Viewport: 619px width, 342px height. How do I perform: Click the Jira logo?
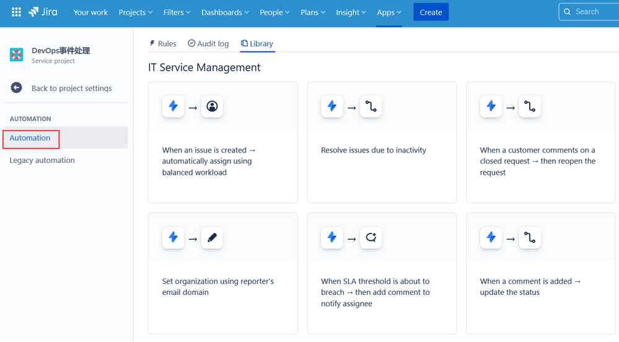(x=43, y=12)
